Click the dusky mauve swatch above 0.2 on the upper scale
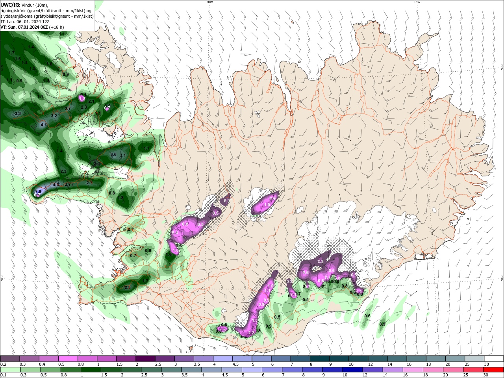504x378 pixels. pyautogui.click(x=10, y=359)
